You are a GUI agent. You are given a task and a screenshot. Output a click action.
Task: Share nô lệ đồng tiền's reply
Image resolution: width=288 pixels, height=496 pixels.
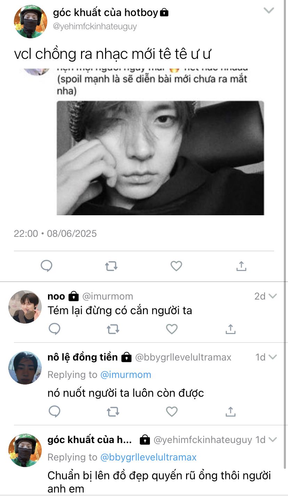230,412
